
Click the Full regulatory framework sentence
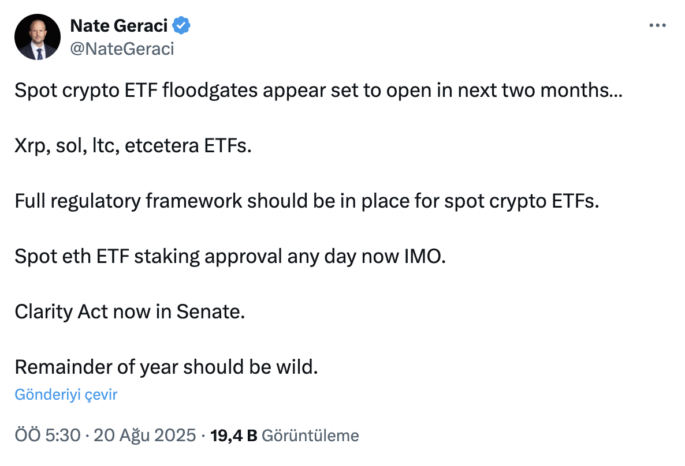[307, 201]
